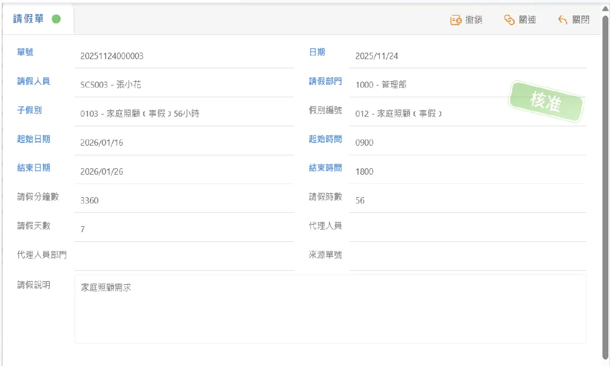The image size is (610, 366).
Task: Click the 關閉 back arrow icon
Action: (563, 20)
